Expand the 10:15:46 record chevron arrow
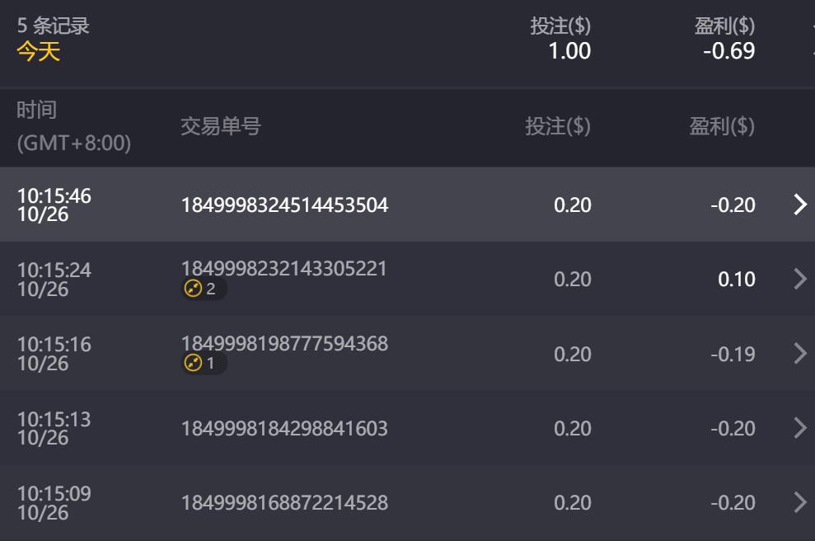 point(799,205)
